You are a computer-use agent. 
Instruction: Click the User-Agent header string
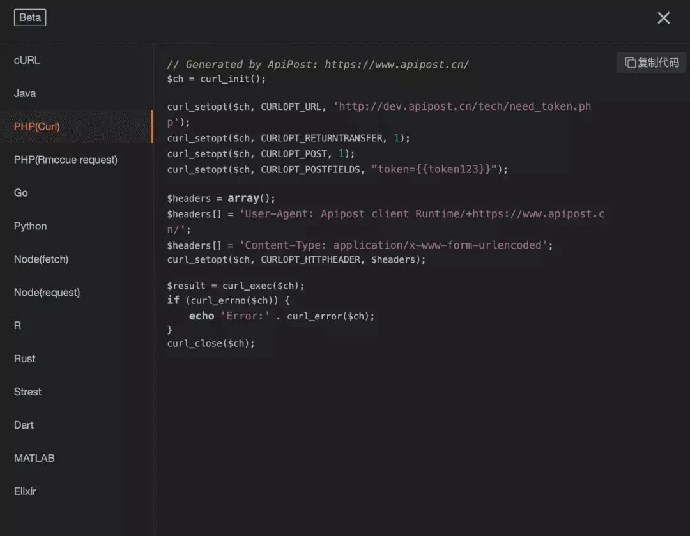[x=422, y=214]
